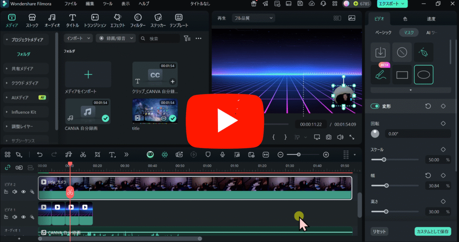Screen dimensions: 459x242
Task: Select the Mask sub-tab
Action: (x=409, y=32)
